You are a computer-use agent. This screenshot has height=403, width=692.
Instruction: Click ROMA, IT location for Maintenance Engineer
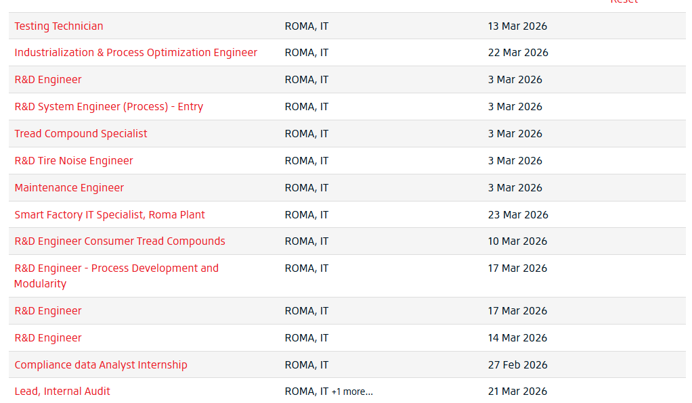click(x=307, y=188)
